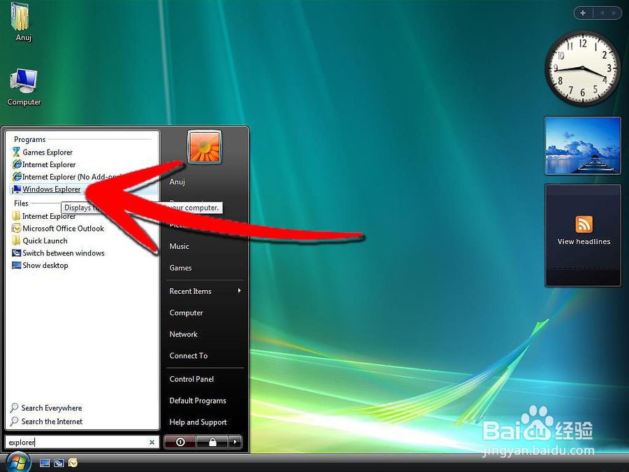This screenshot has height=472, width=629.
Task: Expand Recent Items submenu
Action: point(205,291)
